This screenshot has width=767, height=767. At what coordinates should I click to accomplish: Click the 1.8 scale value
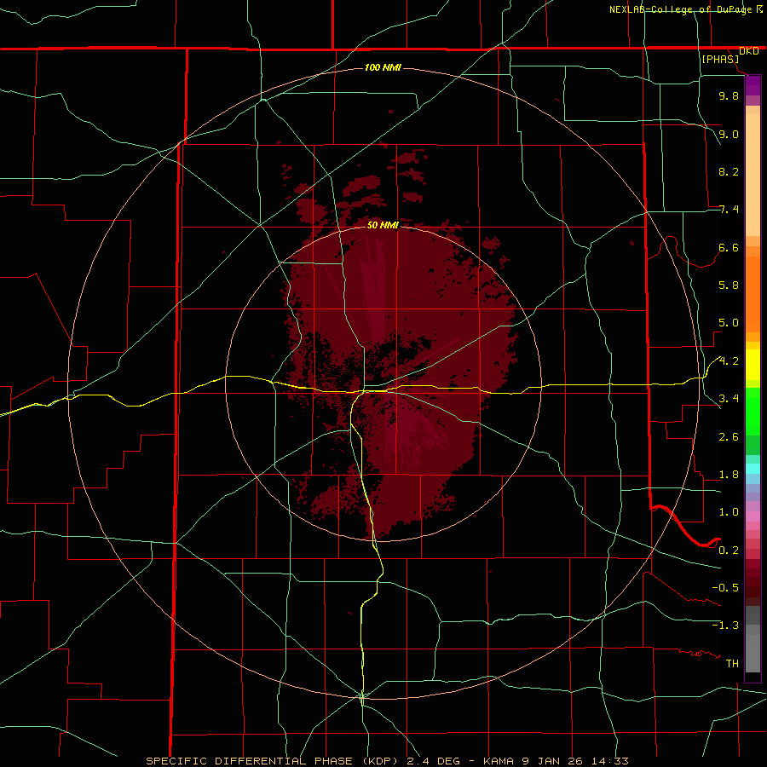click(729, 475)
